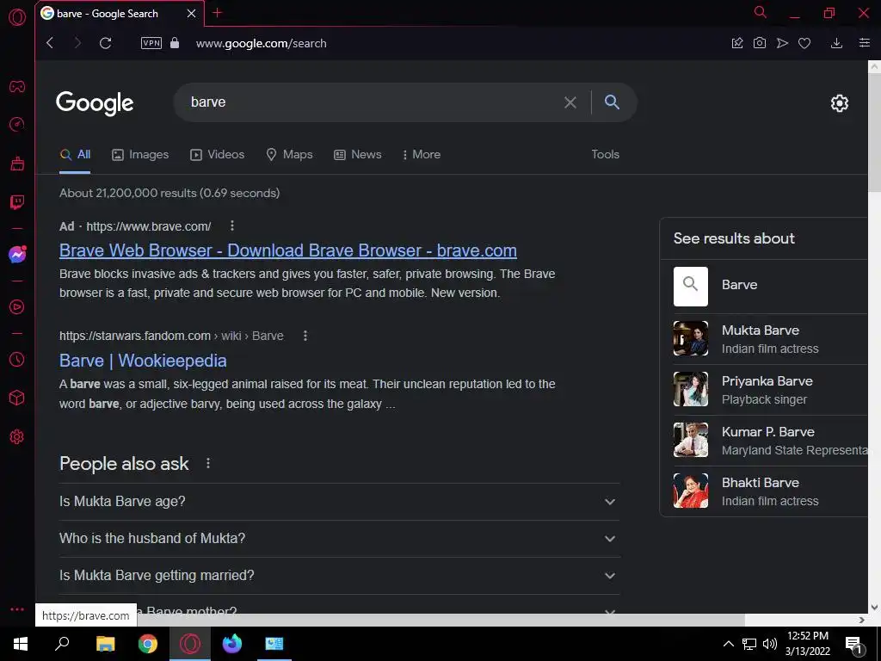
Task: Open the More search options menu
Action: tap(422, 155)
